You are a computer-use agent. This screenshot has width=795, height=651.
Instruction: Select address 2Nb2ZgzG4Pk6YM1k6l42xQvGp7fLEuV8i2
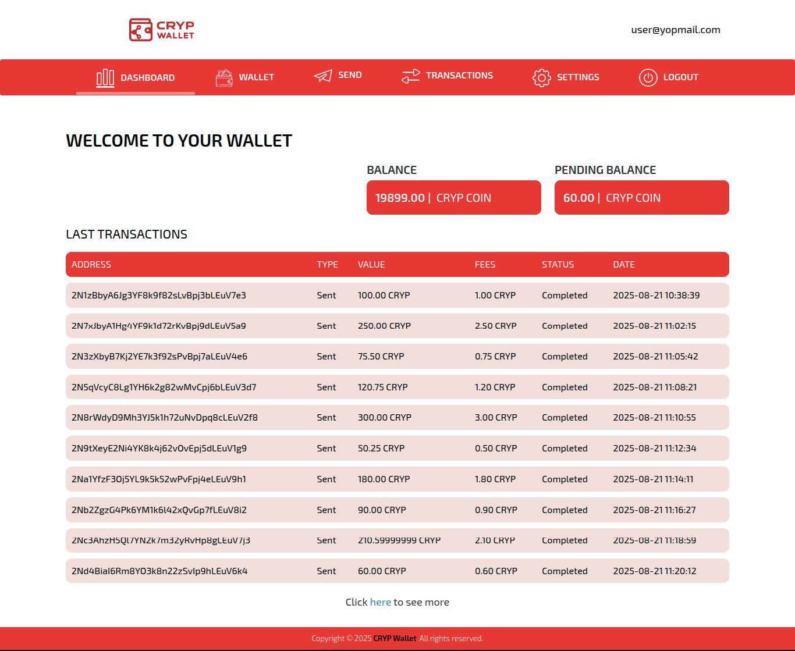159,510
